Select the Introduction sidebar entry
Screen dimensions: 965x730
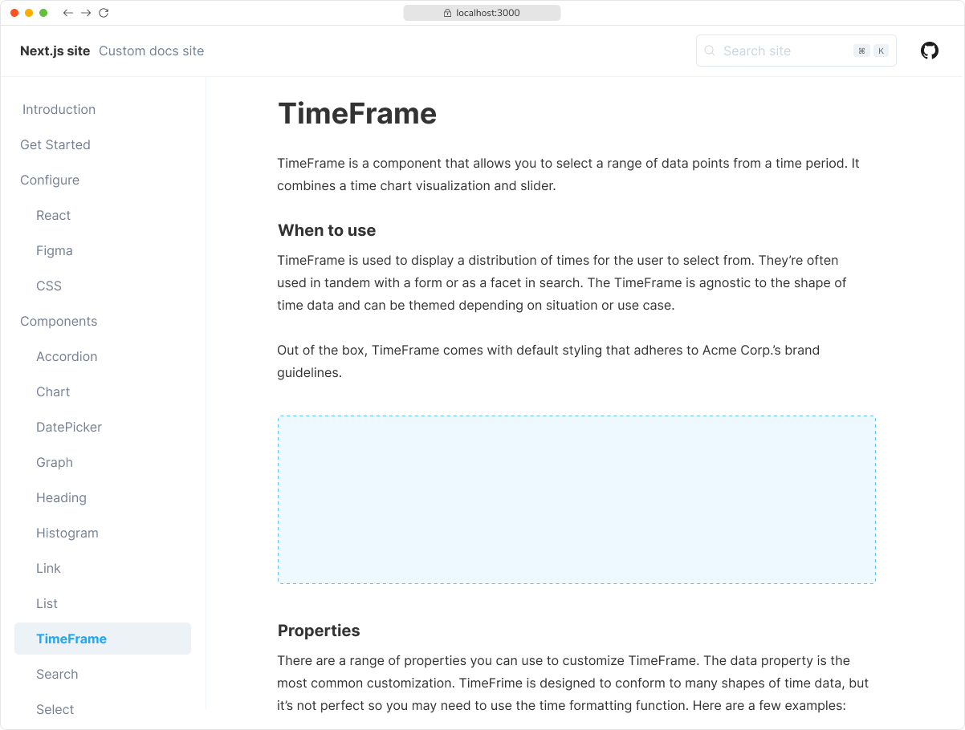58,109
